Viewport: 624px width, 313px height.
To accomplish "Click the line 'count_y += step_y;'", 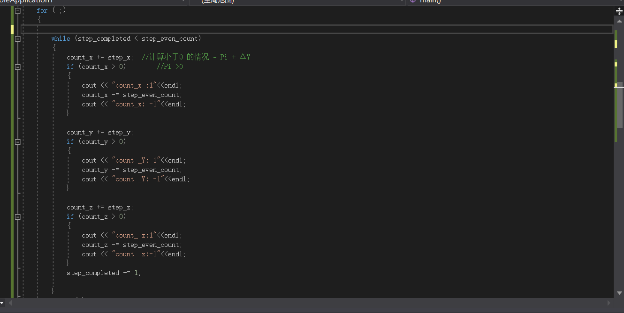I will 100,133.
